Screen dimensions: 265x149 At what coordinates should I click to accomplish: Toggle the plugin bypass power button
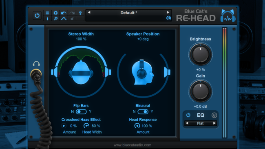(x=37, y=16)
